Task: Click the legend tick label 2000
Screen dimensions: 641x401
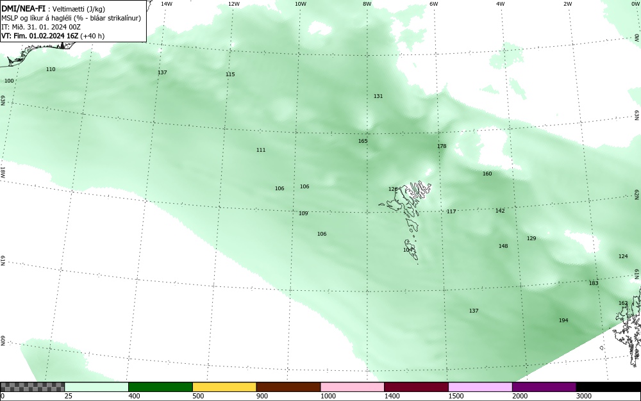Action: [x=520, y=396]
